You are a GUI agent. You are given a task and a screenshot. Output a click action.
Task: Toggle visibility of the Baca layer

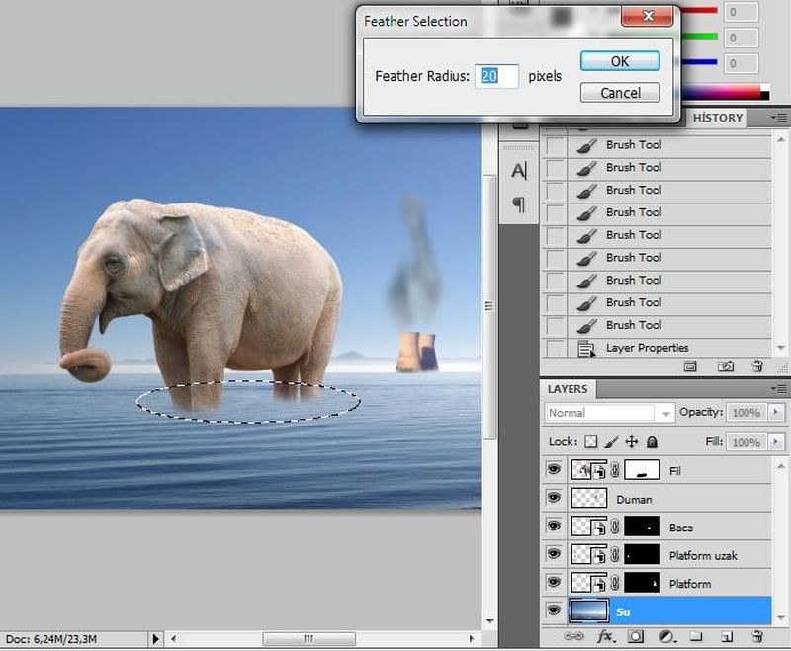pyautogui.click(x=554, y=527)
